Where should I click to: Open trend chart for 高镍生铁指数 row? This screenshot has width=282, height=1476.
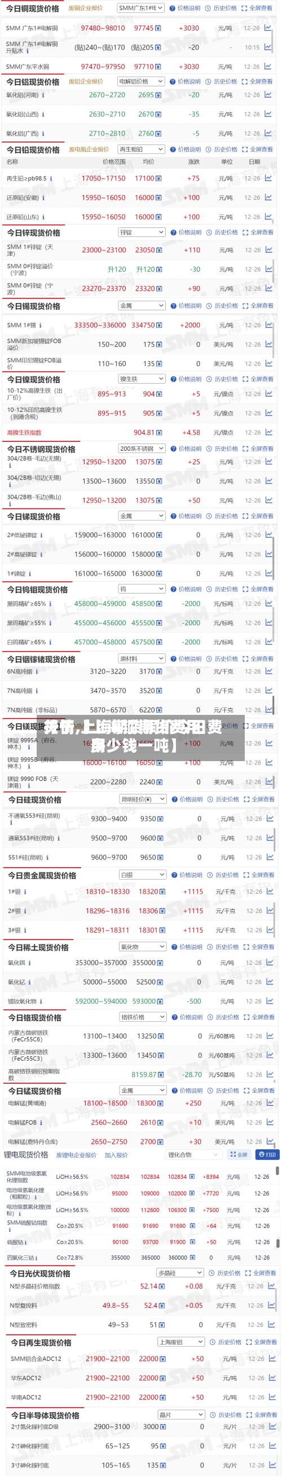pos(268,433)
